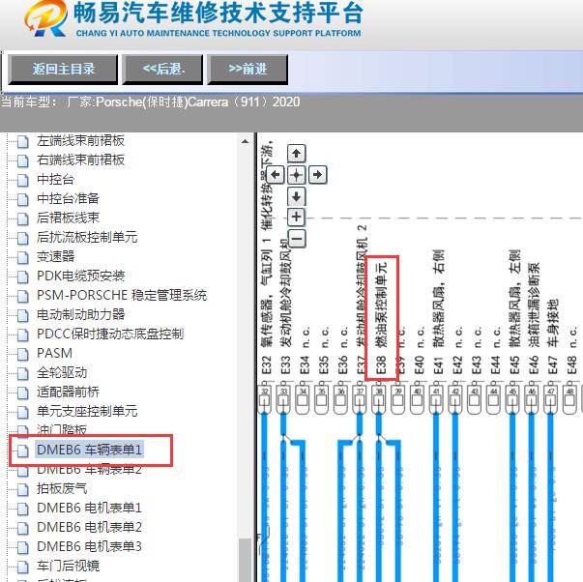
Task: Go forward with >>前进 button
Action: click(248, 70)
